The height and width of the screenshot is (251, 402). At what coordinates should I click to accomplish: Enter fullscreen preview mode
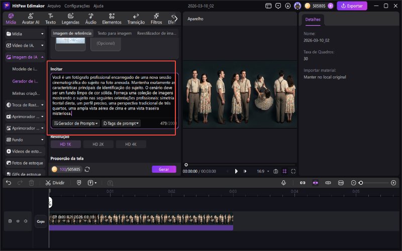tap(294, 171)
